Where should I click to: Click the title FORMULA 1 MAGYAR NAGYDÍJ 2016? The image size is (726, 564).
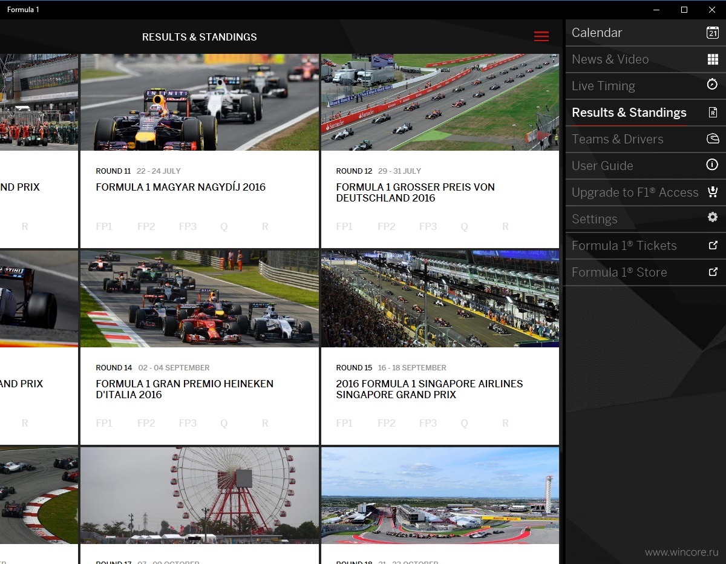(181, 187)
